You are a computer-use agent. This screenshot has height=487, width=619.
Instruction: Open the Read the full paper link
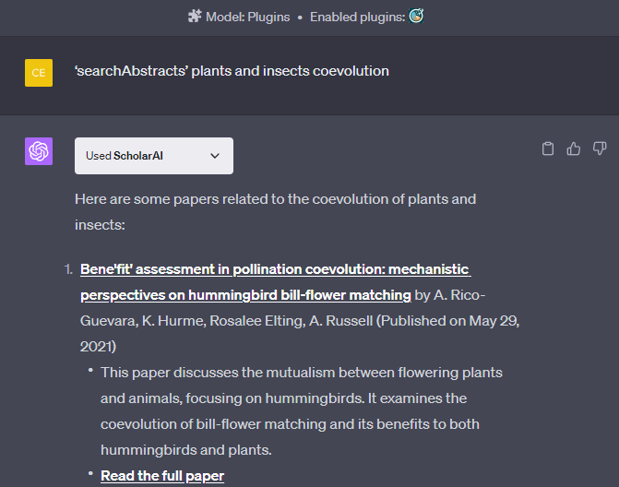pyautogui.click(x=162, y=476)
